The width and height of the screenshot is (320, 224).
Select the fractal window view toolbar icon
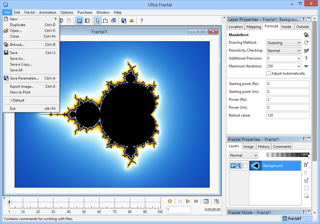[x=79, y=21]
